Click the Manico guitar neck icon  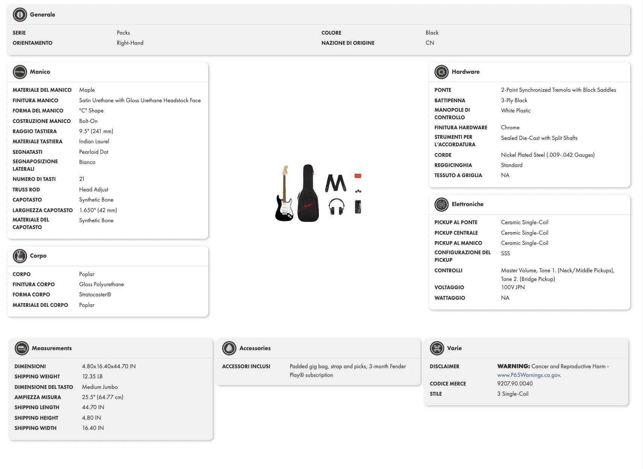(x=20, y=72)
